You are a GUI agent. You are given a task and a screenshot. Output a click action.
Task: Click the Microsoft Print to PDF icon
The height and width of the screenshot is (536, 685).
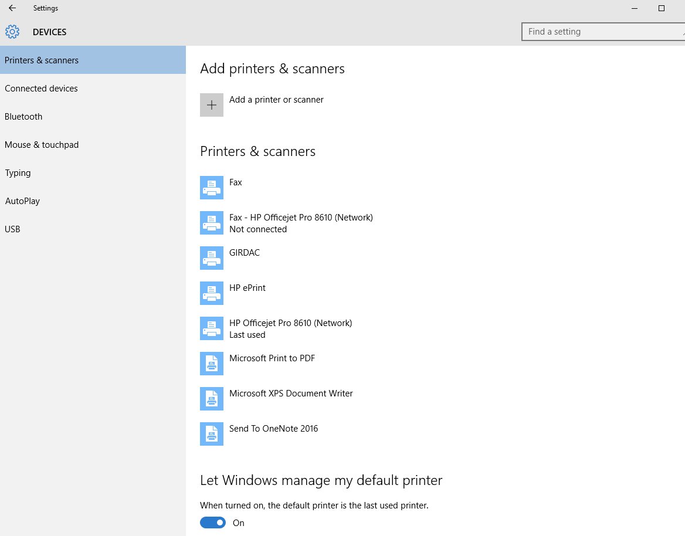click(x=212, y=364)
